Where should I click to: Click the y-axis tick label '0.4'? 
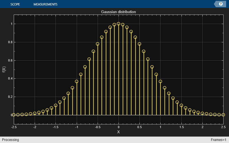click(x=10, y=78)
